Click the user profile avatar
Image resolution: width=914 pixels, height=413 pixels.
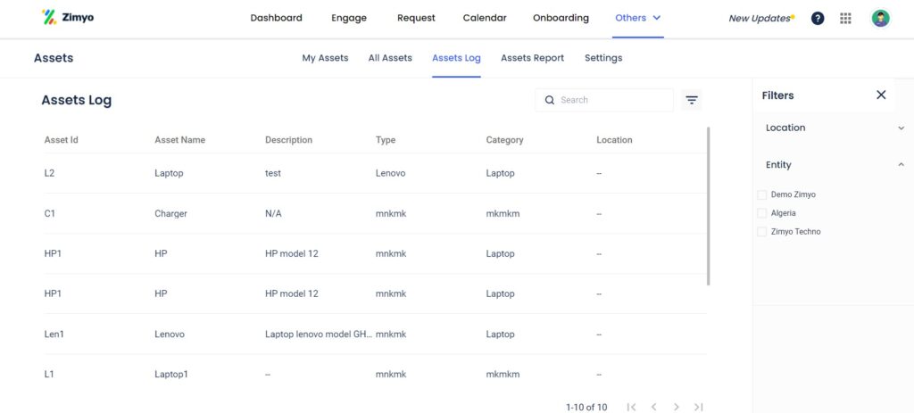pos(881,18)
